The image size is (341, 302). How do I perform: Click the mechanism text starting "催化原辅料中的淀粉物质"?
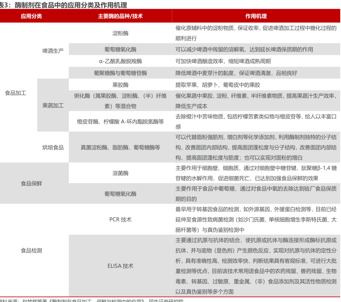256,33
